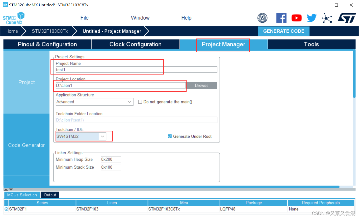
Task: Minimize the STM32CubeMX window
Action: coord(322,5)
